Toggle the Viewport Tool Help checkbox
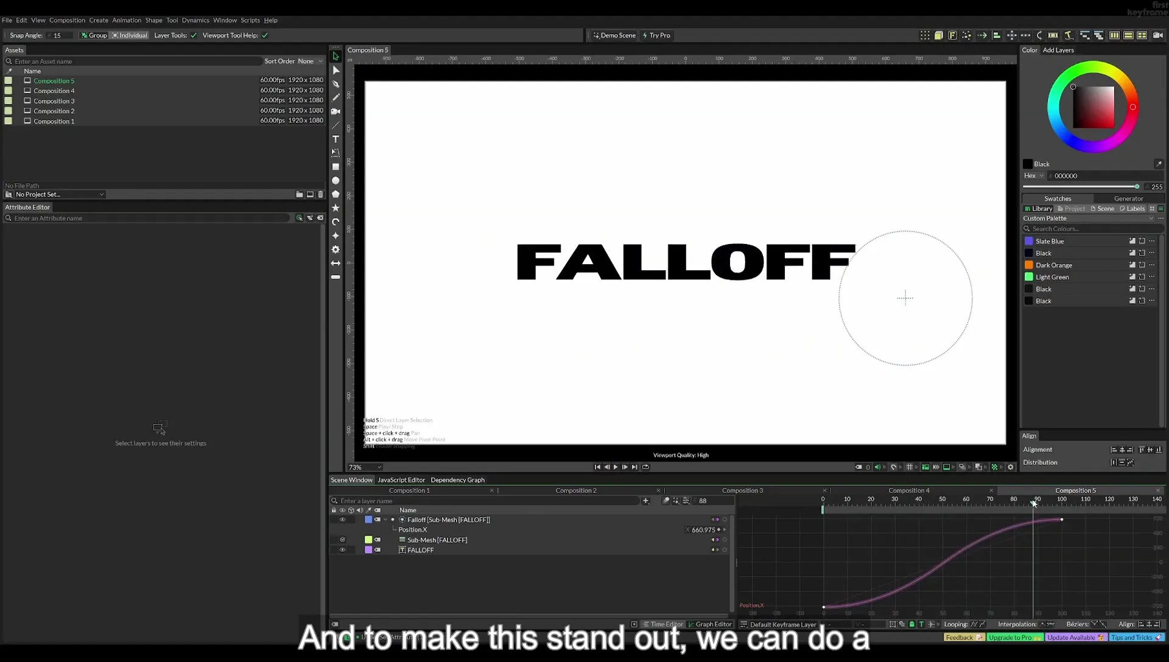The width and height of the screenshot is (1169, 662). [265, 35]
